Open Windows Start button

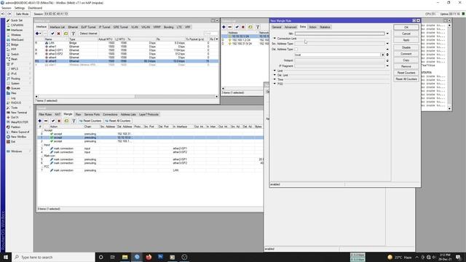pos(6,257)
